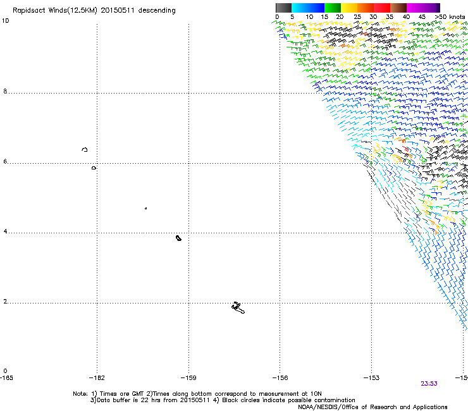Click the longitude label -159
The height and width of the screenshot is (411, 468).
[188, 378]
